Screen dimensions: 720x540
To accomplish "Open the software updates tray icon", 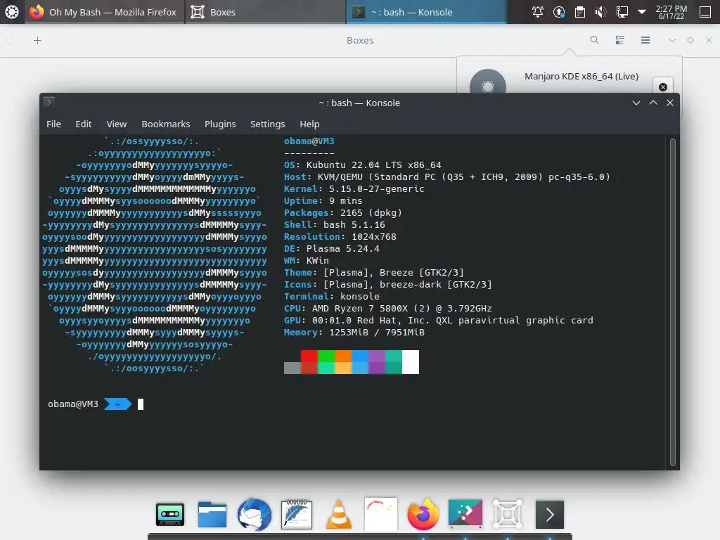I will click(x=559, y=12).
